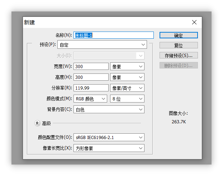Viewport: 223px width, 176px height.
Task: Open the width unit 像素 dropdown
Action: 127,66
